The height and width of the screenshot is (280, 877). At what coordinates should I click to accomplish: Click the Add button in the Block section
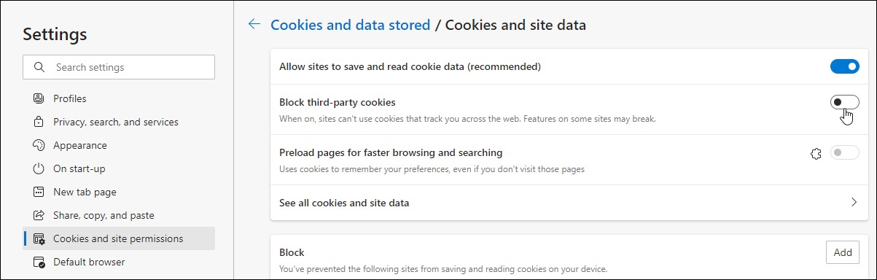(843, 252)
